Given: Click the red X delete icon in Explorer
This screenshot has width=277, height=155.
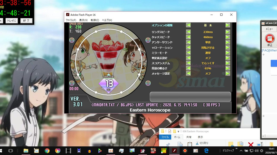Looking at the screenshot, I should (x=250, y=144).
